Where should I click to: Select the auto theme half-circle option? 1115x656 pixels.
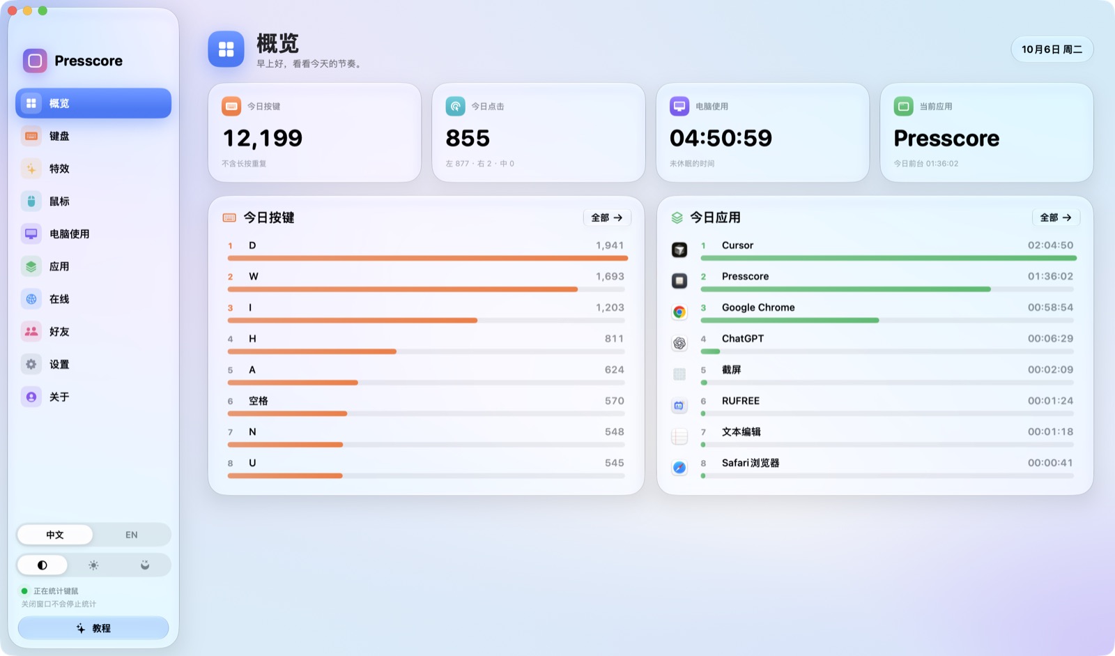(43, 565)
